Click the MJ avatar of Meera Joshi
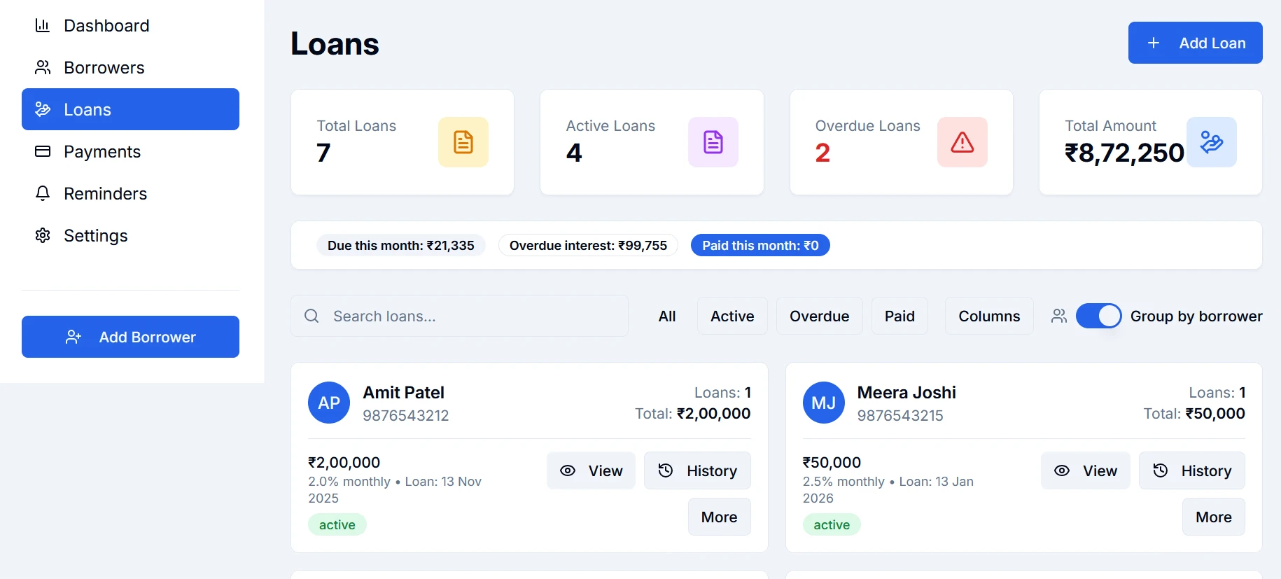This screenshot has width=1281, height=579. pos(823,403)
